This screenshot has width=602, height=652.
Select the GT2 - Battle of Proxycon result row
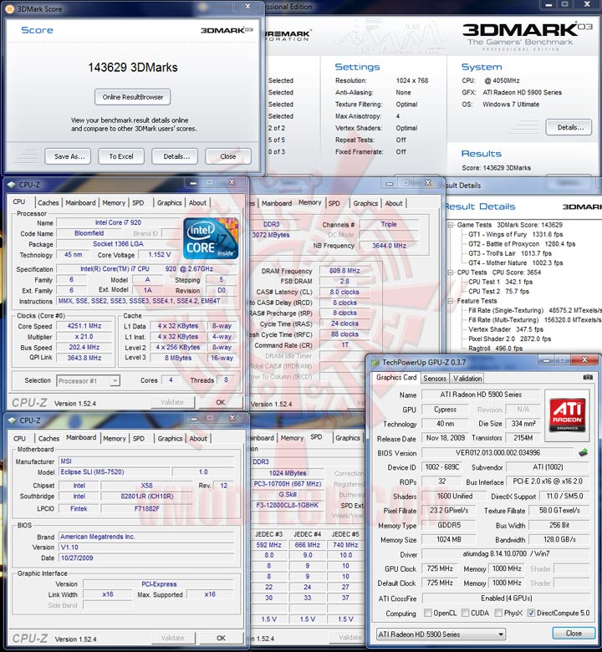pyautogui.click(x=522, y=244)
